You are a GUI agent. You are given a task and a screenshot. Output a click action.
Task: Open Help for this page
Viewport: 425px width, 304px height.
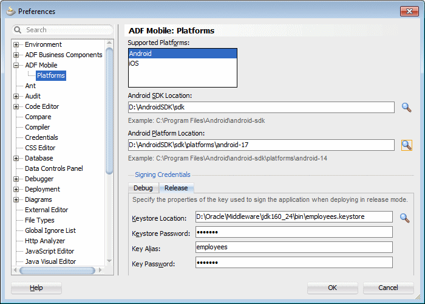coord(36,288)
